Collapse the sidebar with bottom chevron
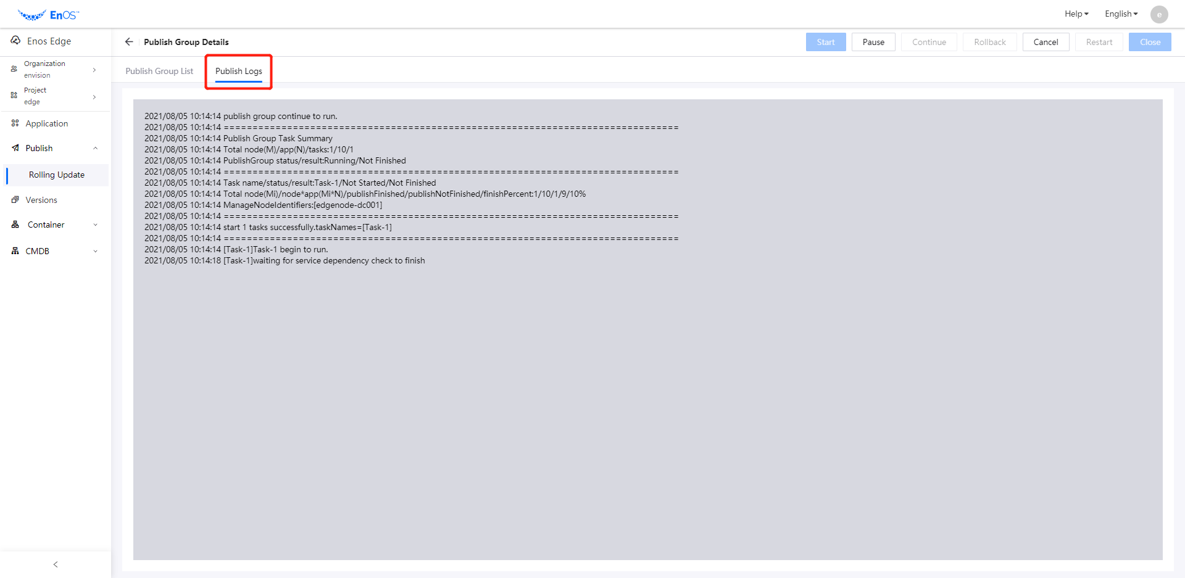The width and height of the screenshot is (1185, 578). pyautogui.click(x=56, y=564)
